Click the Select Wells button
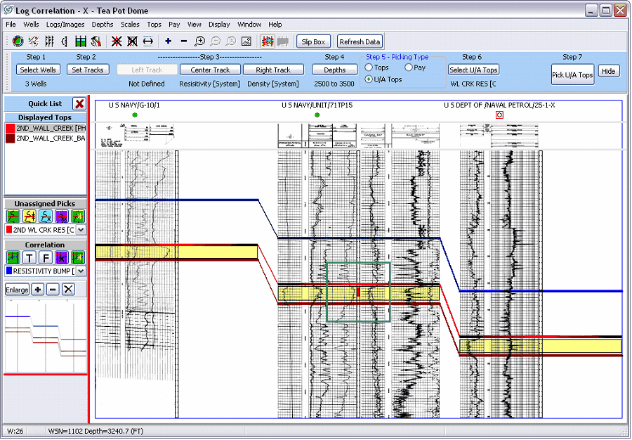The height and width of the screenshot is (440, 632). [x=38, y=70]
